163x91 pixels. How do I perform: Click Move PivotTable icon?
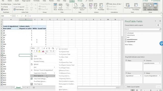pyautogui.click(x=101, y=7)
